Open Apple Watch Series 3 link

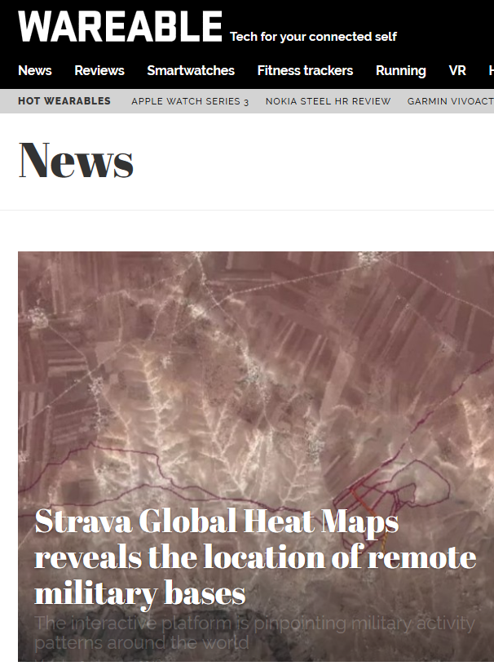click(190, 101)
